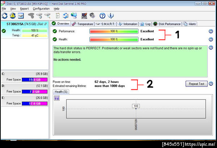Click the blue information bubble toolbar icon
This screenshot has height=148, width=217.
pos(111,15)
